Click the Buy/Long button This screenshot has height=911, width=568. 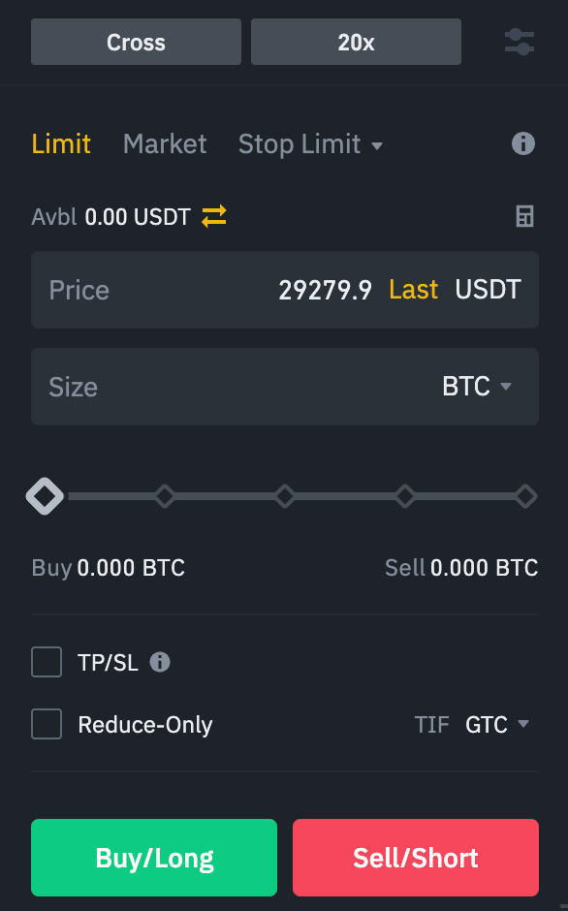click(x=153, y=858)
